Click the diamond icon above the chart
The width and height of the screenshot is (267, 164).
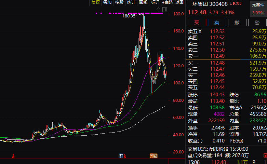click(x=158, y=9)
